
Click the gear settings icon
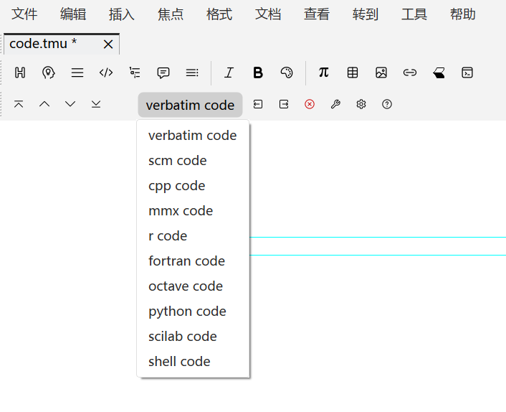(361, 104)
